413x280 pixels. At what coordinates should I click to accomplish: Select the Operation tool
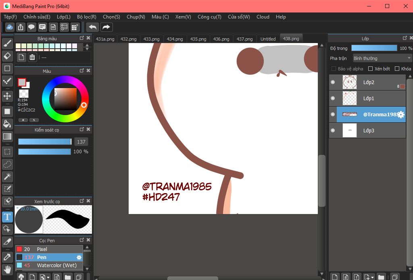[7, 229]
